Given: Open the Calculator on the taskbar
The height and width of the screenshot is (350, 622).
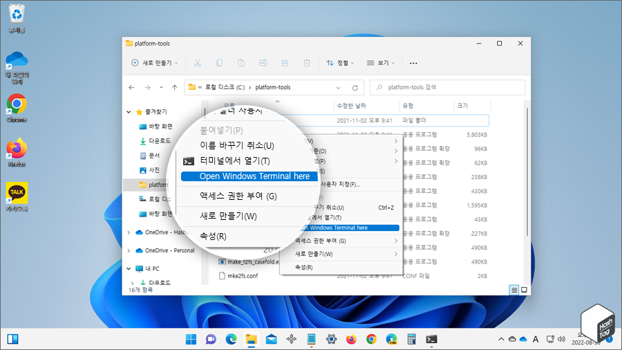Looking at the screenshot, I should tap(411, 340).
